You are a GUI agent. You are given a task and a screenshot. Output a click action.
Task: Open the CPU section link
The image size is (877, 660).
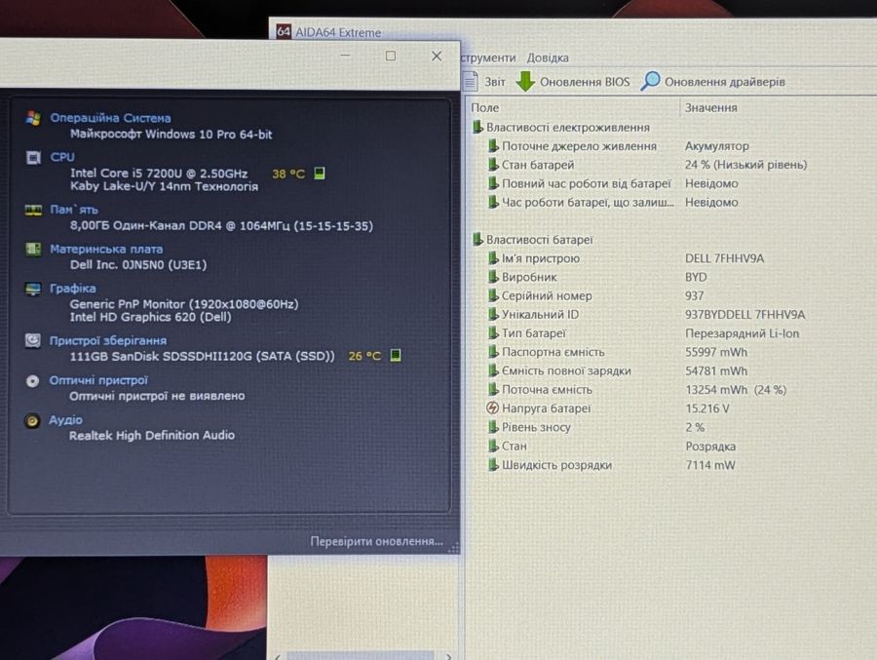click(x=62, y=157)
